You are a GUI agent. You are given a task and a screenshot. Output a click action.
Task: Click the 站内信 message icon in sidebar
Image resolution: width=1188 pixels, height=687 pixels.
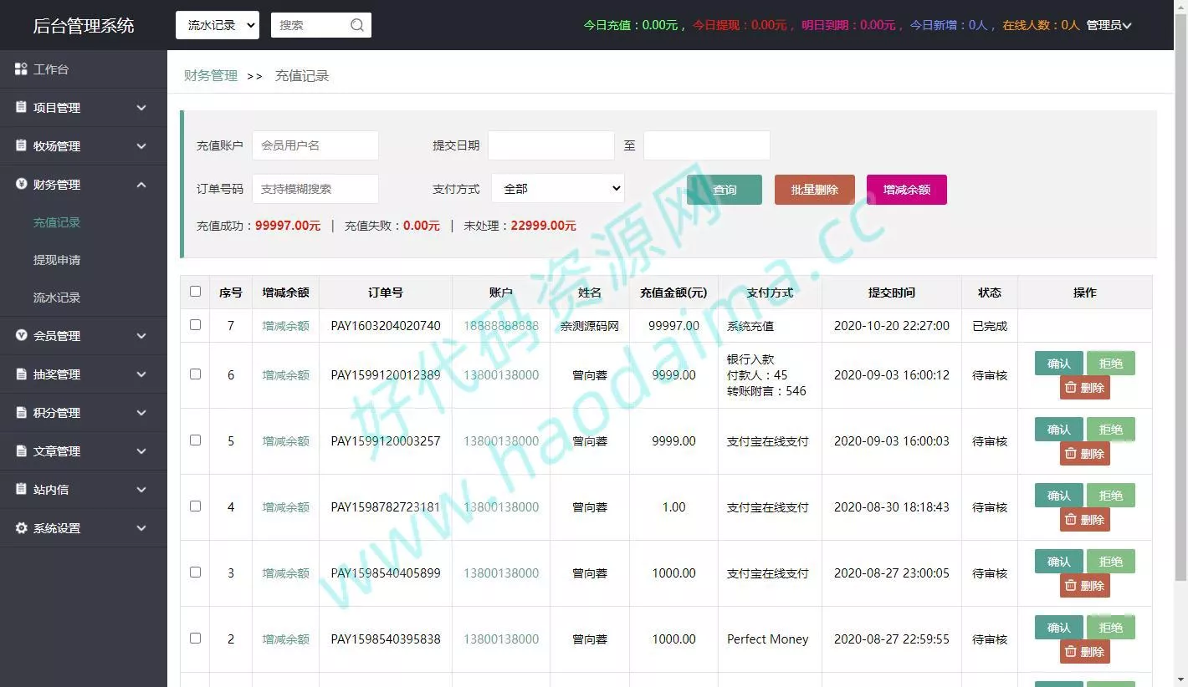(22, 490)
